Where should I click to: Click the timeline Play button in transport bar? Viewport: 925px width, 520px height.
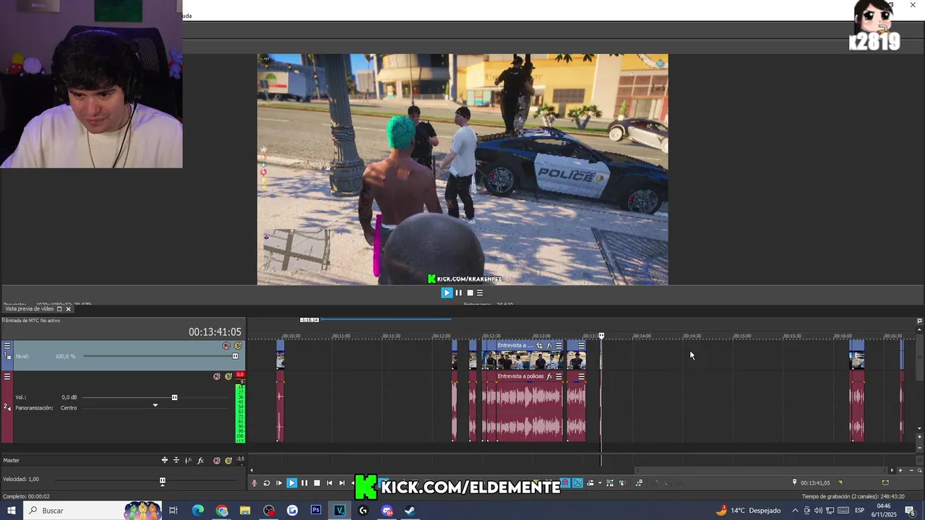click(292, 483)
